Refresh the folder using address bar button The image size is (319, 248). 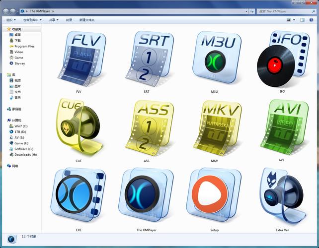(x=252, y=11)
